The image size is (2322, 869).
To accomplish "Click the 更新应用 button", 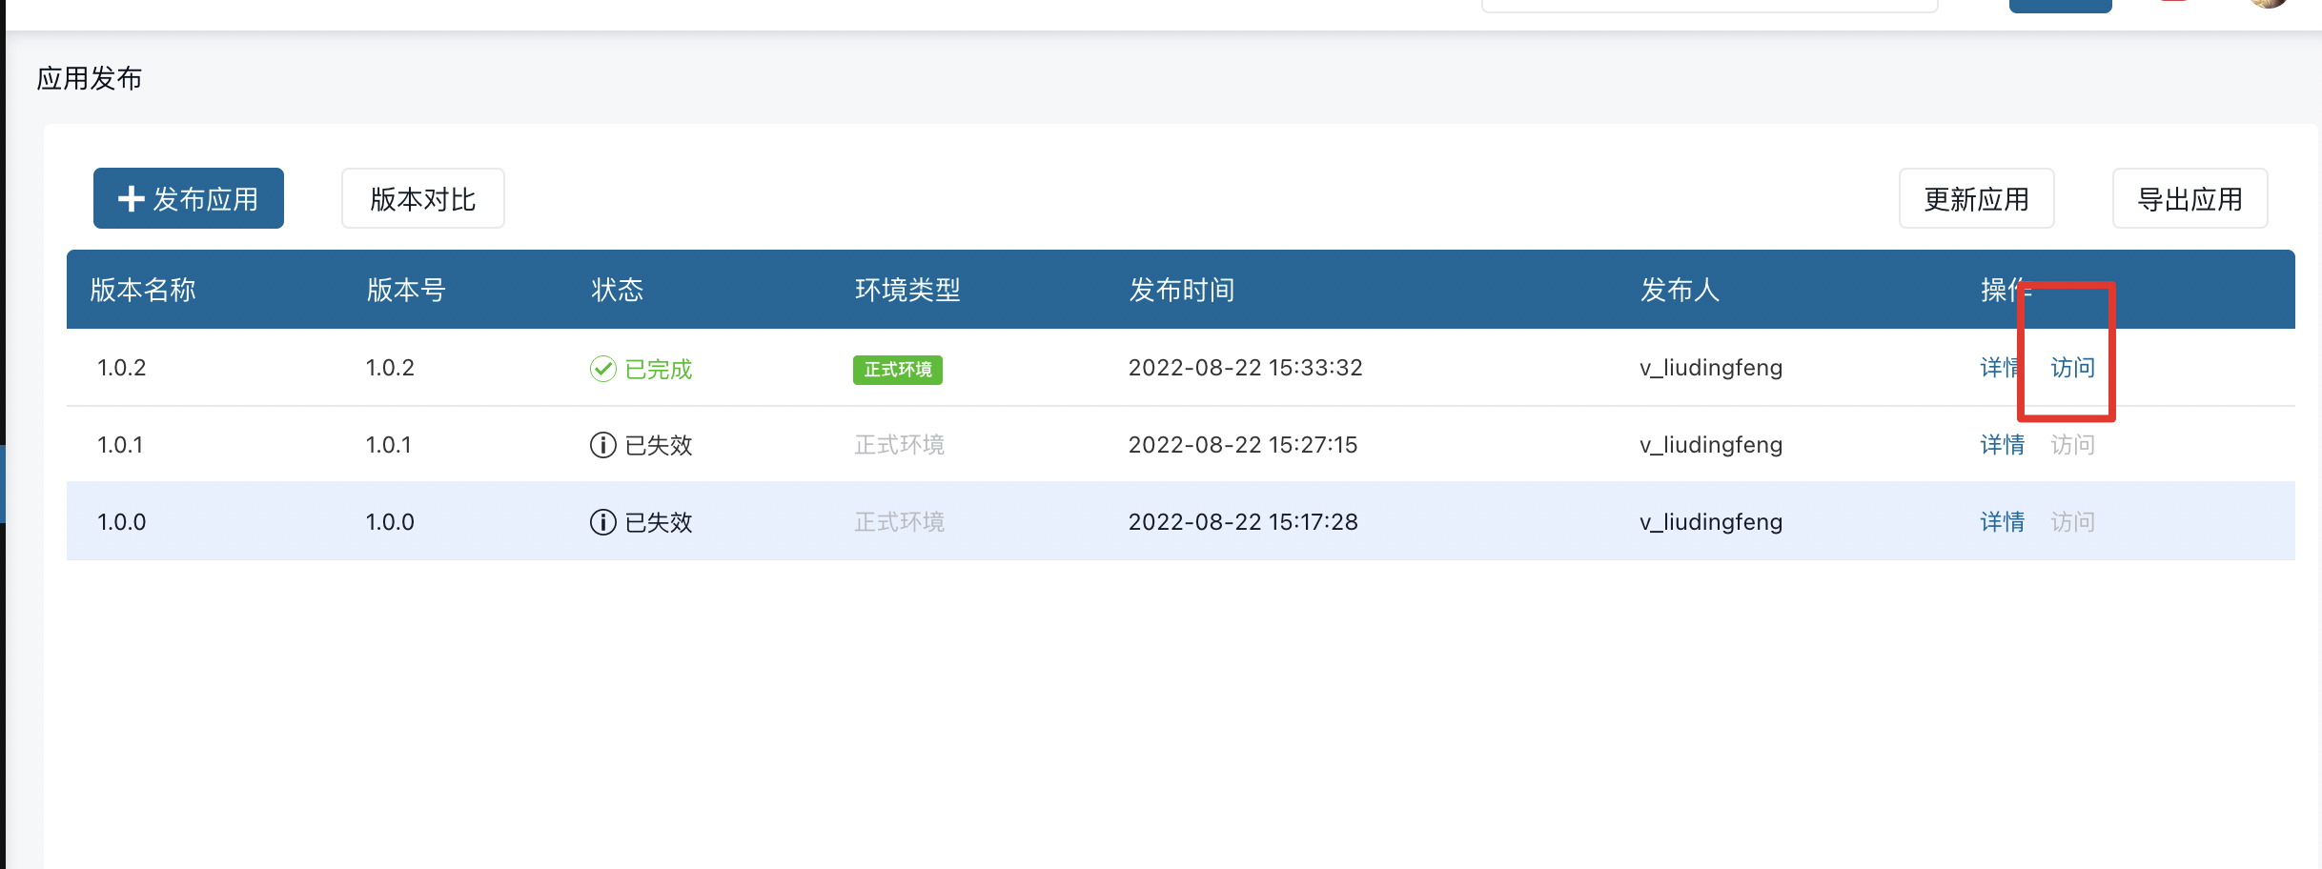I will point(1976,198).
